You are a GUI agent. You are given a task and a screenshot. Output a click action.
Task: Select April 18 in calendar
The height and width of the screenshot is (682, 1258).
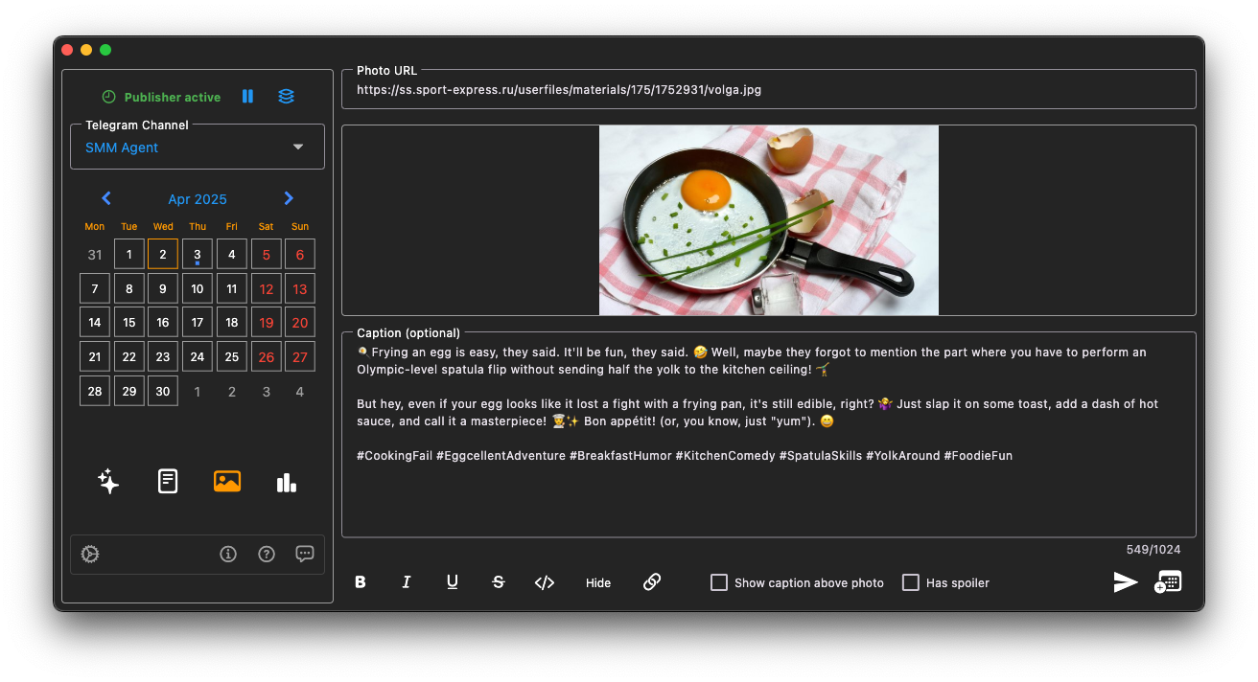[231, 323]
